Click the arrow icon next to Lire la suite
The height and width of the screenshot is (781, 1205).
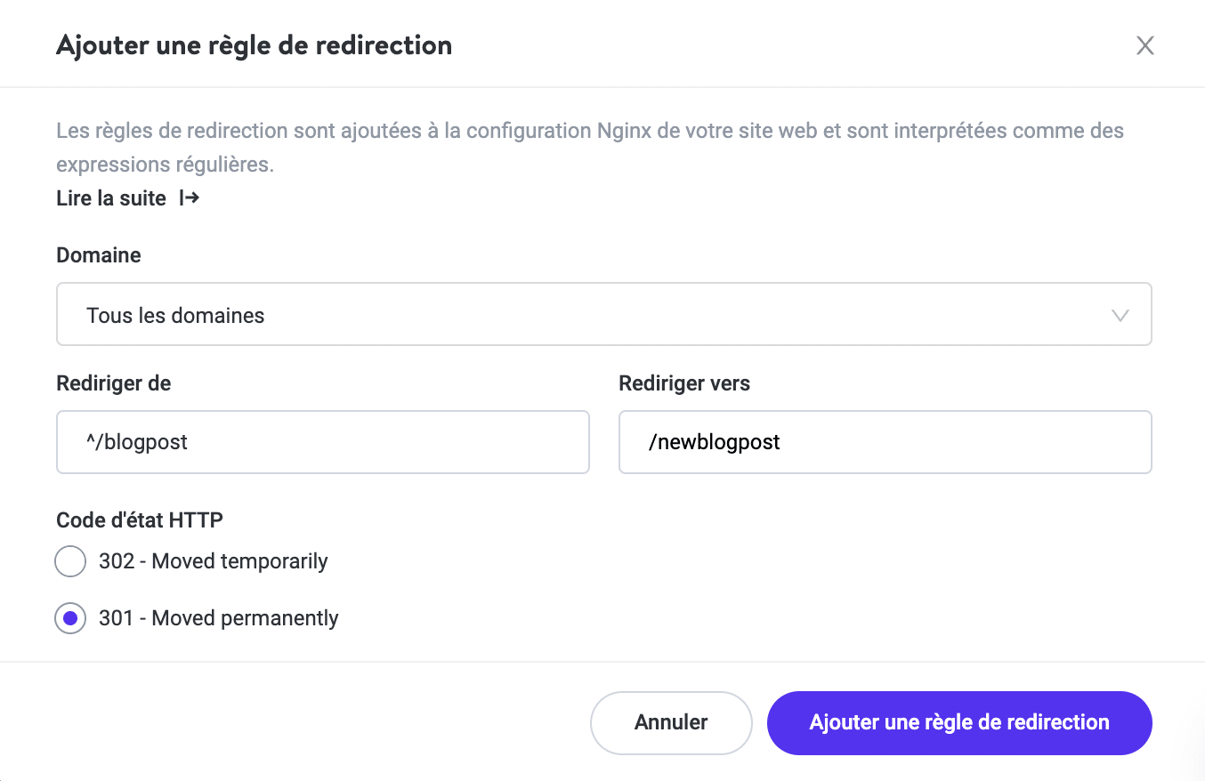[188, 197]
